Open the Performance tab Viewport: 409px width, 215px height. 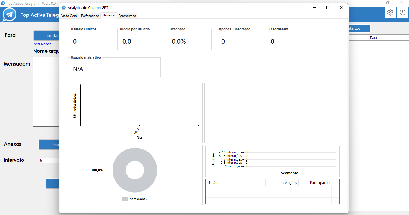click(90, 16)
